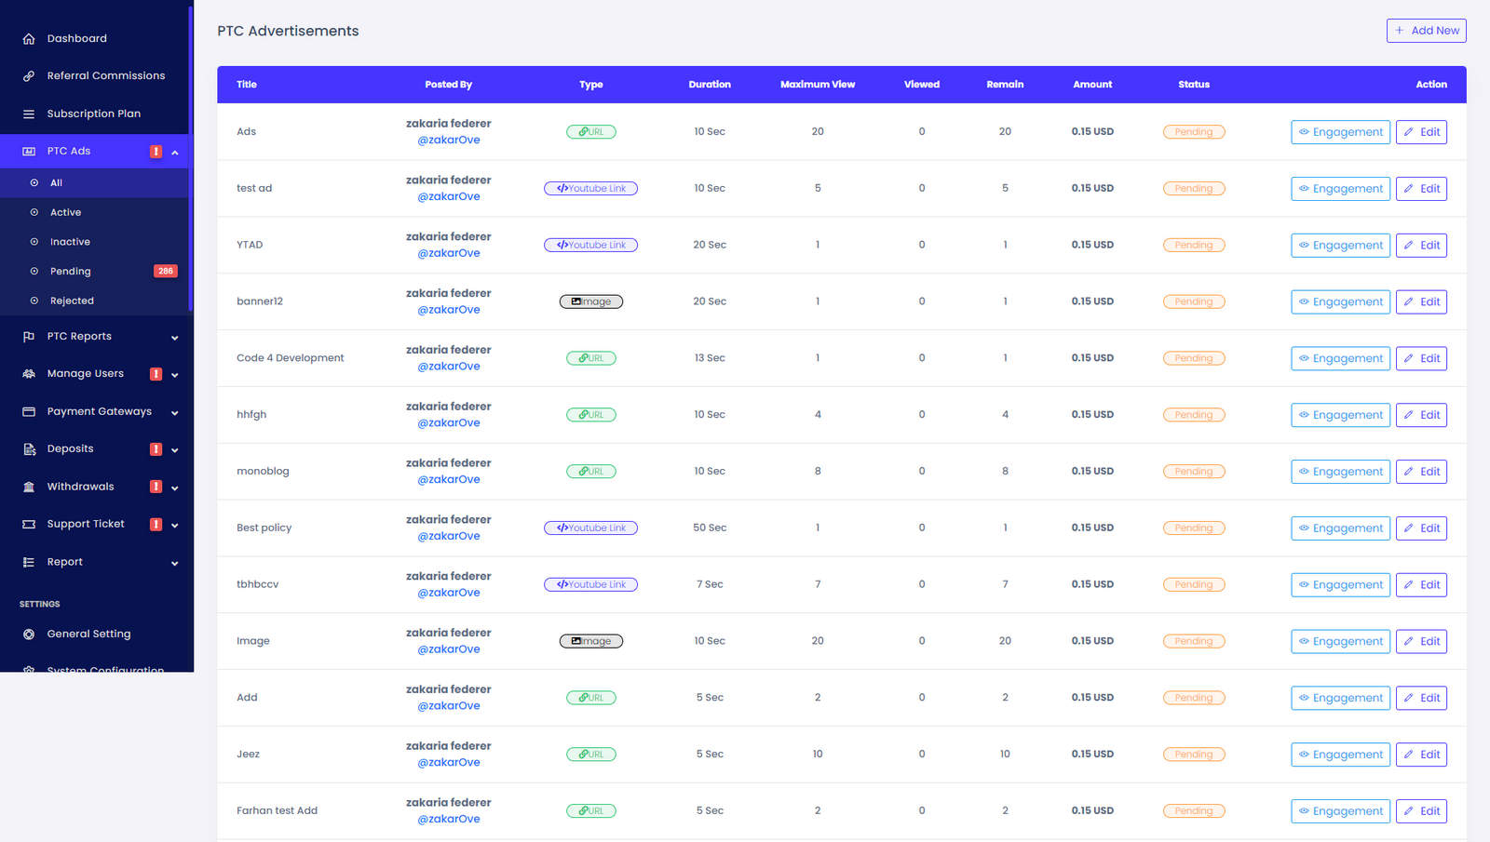Viewport: 1490px width, 842px height.
Task: Collapse the PTC Ads menu chevron
Action: pos(175,152)
